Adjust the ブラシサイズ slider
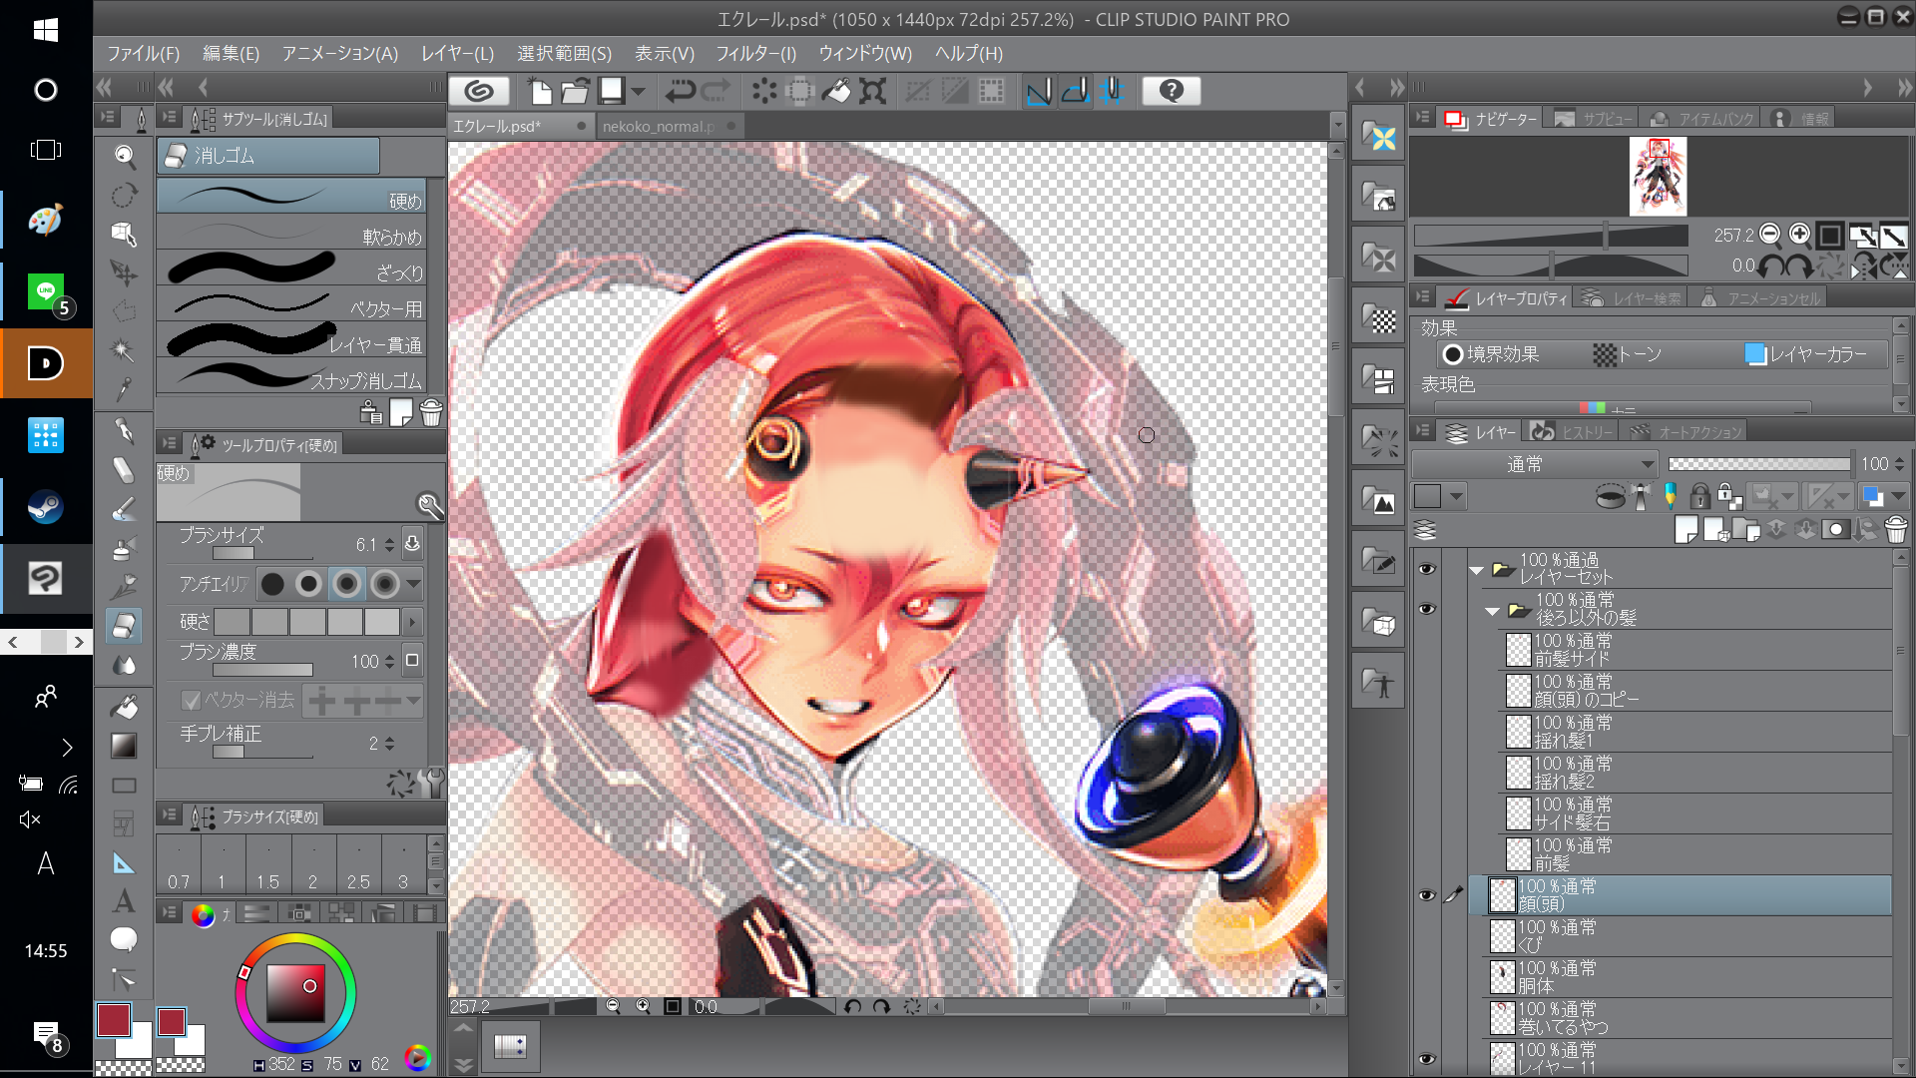This screenshot has height=1078, width=1916. pyautogui.click(x=262, y=554)
